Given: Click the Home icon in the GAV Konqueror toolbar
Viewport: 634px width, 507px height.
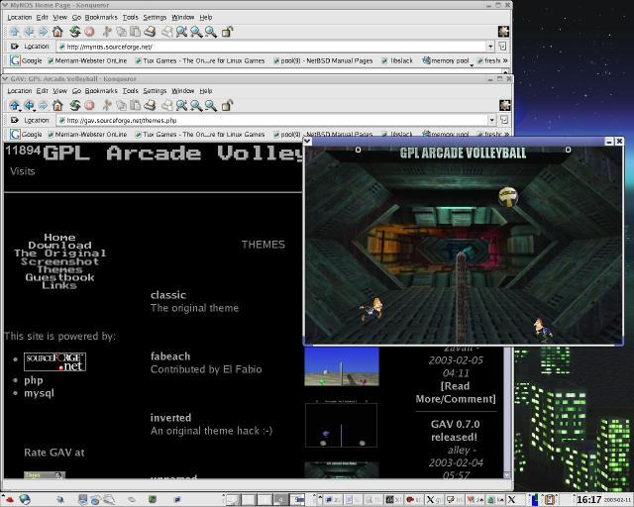Looking at the screenshot, I should [57, 106].
